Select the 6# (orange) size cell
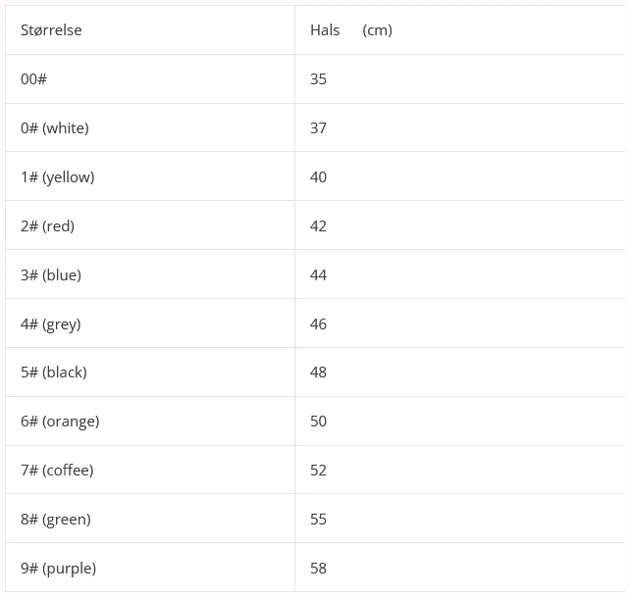Image resolution: width=630 pixels, height=597 pixels. [x=60, y=422]
